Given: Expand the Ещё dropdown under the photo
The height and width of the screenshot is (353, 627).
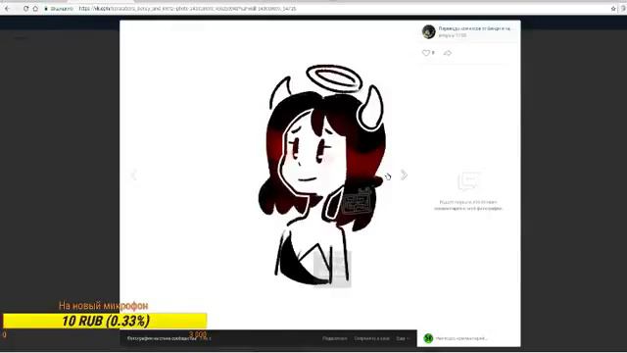Looking at the screenshot, I should pyautogui.click(x=403, y=338).
